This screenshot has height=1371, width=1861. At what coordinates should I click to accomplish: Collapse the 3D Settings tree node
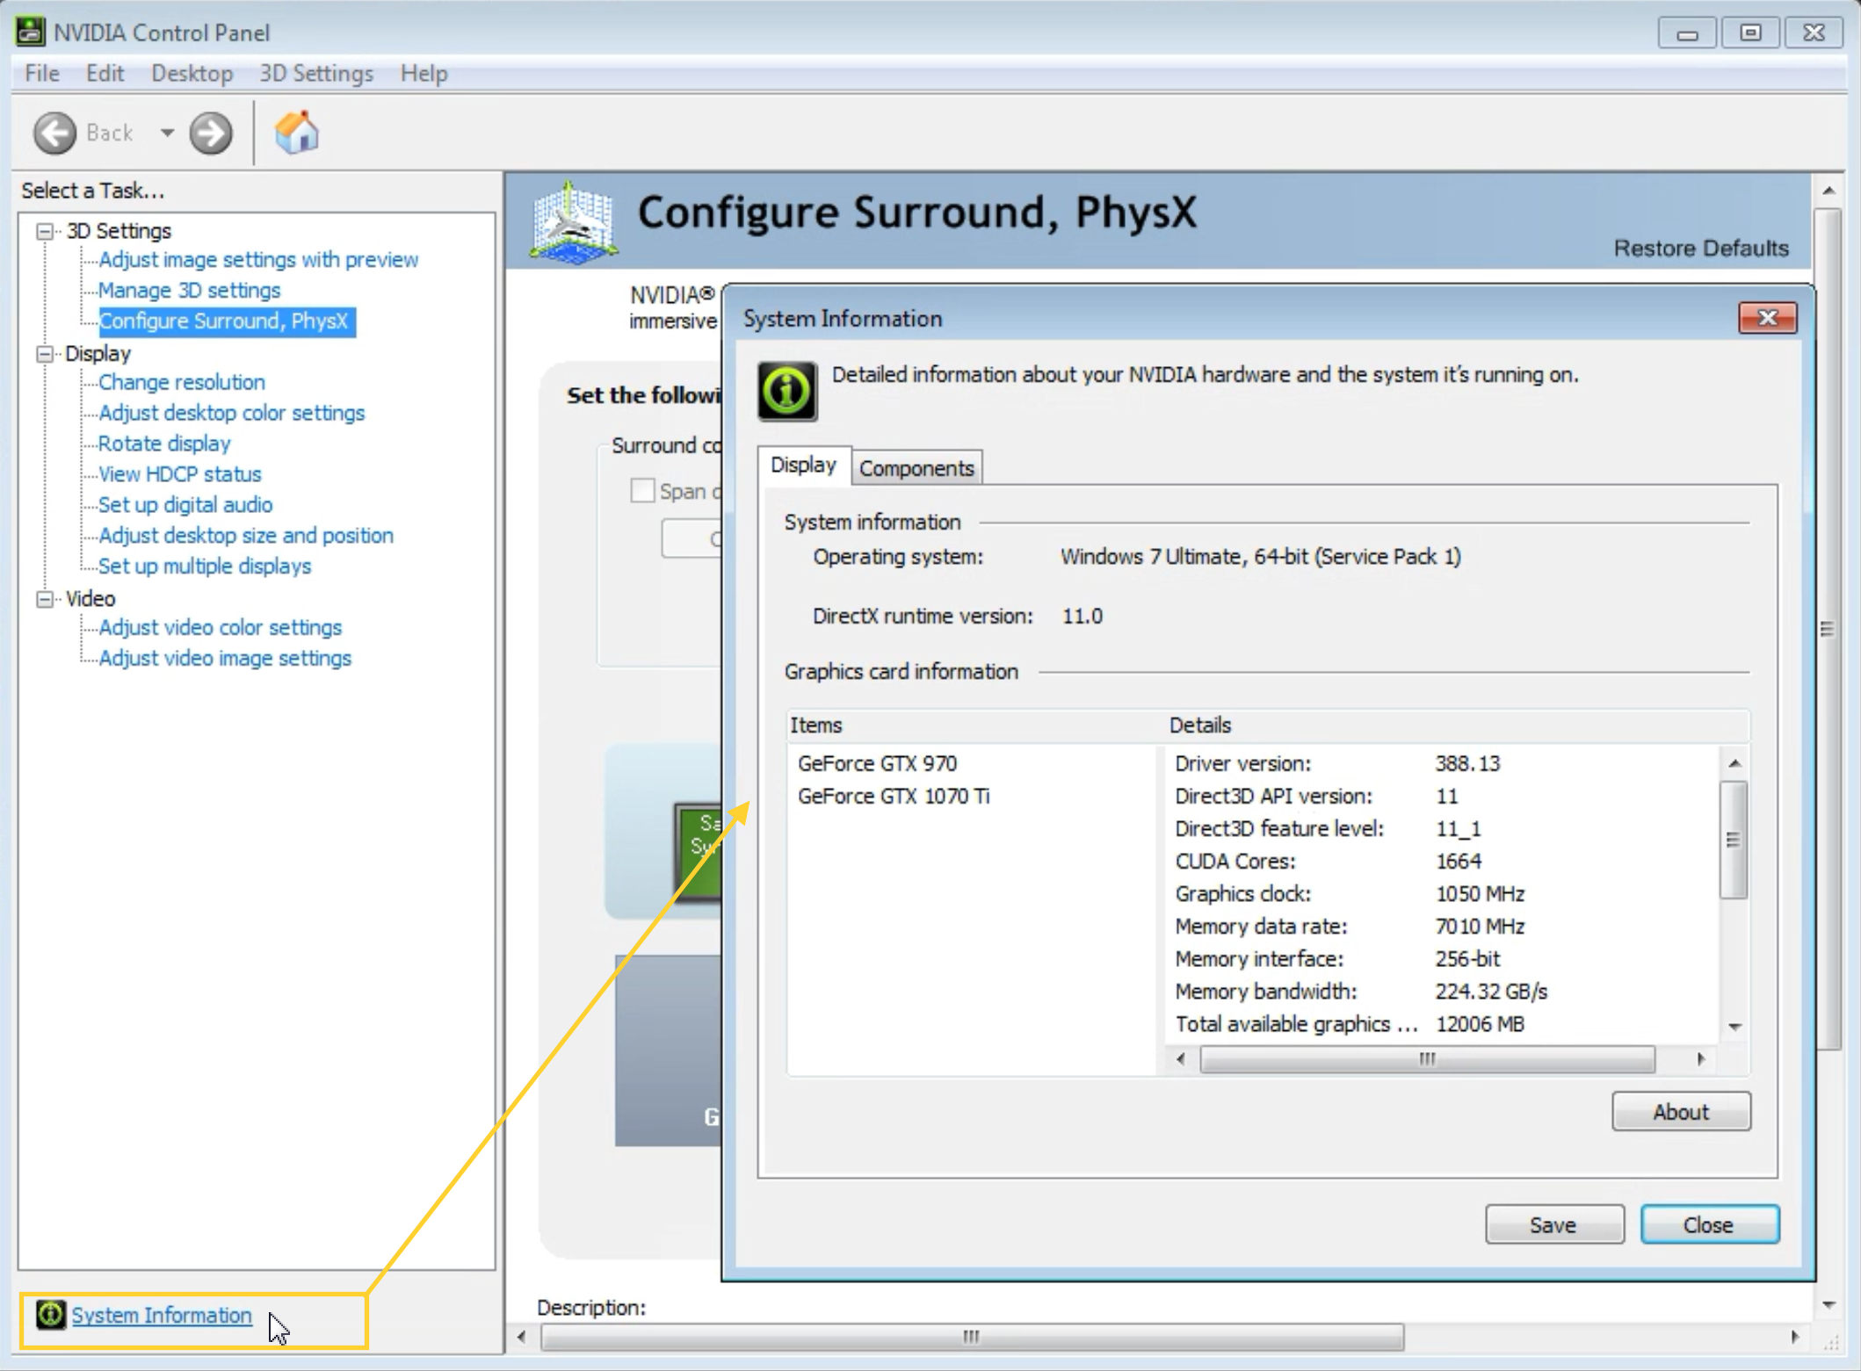pos(44,231)
